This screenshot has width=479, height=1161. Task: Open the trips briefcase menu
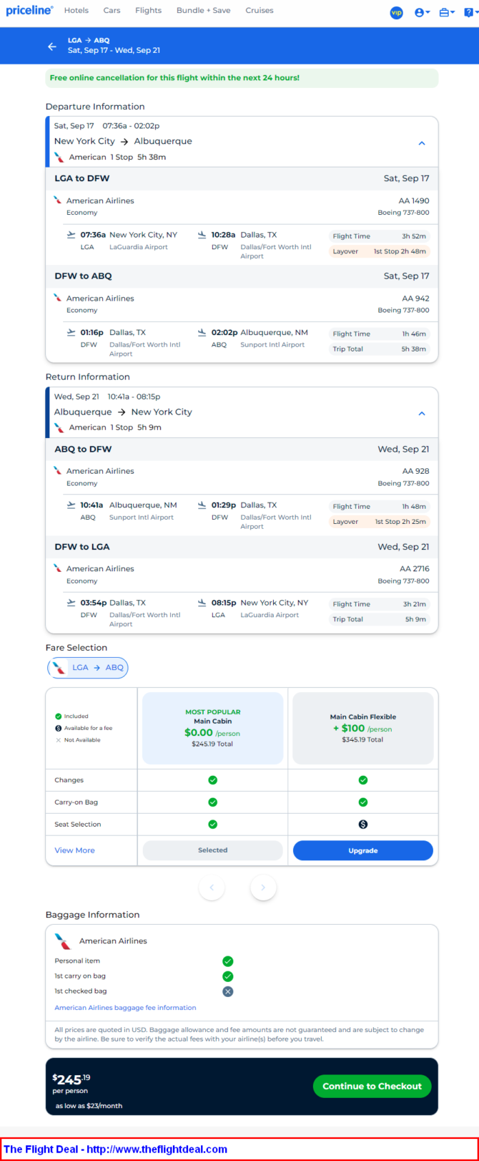(447, 12)
